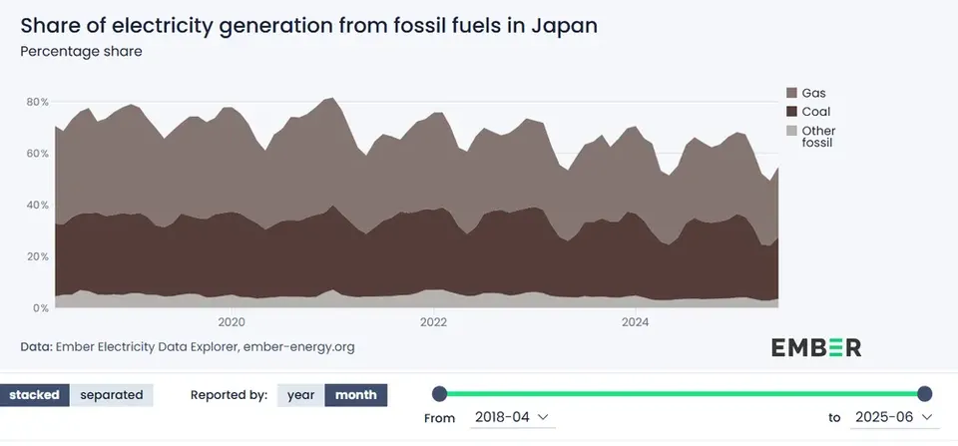Switch chart to stacked view
This screenshot has height=446, width=958.
(34, 395)
